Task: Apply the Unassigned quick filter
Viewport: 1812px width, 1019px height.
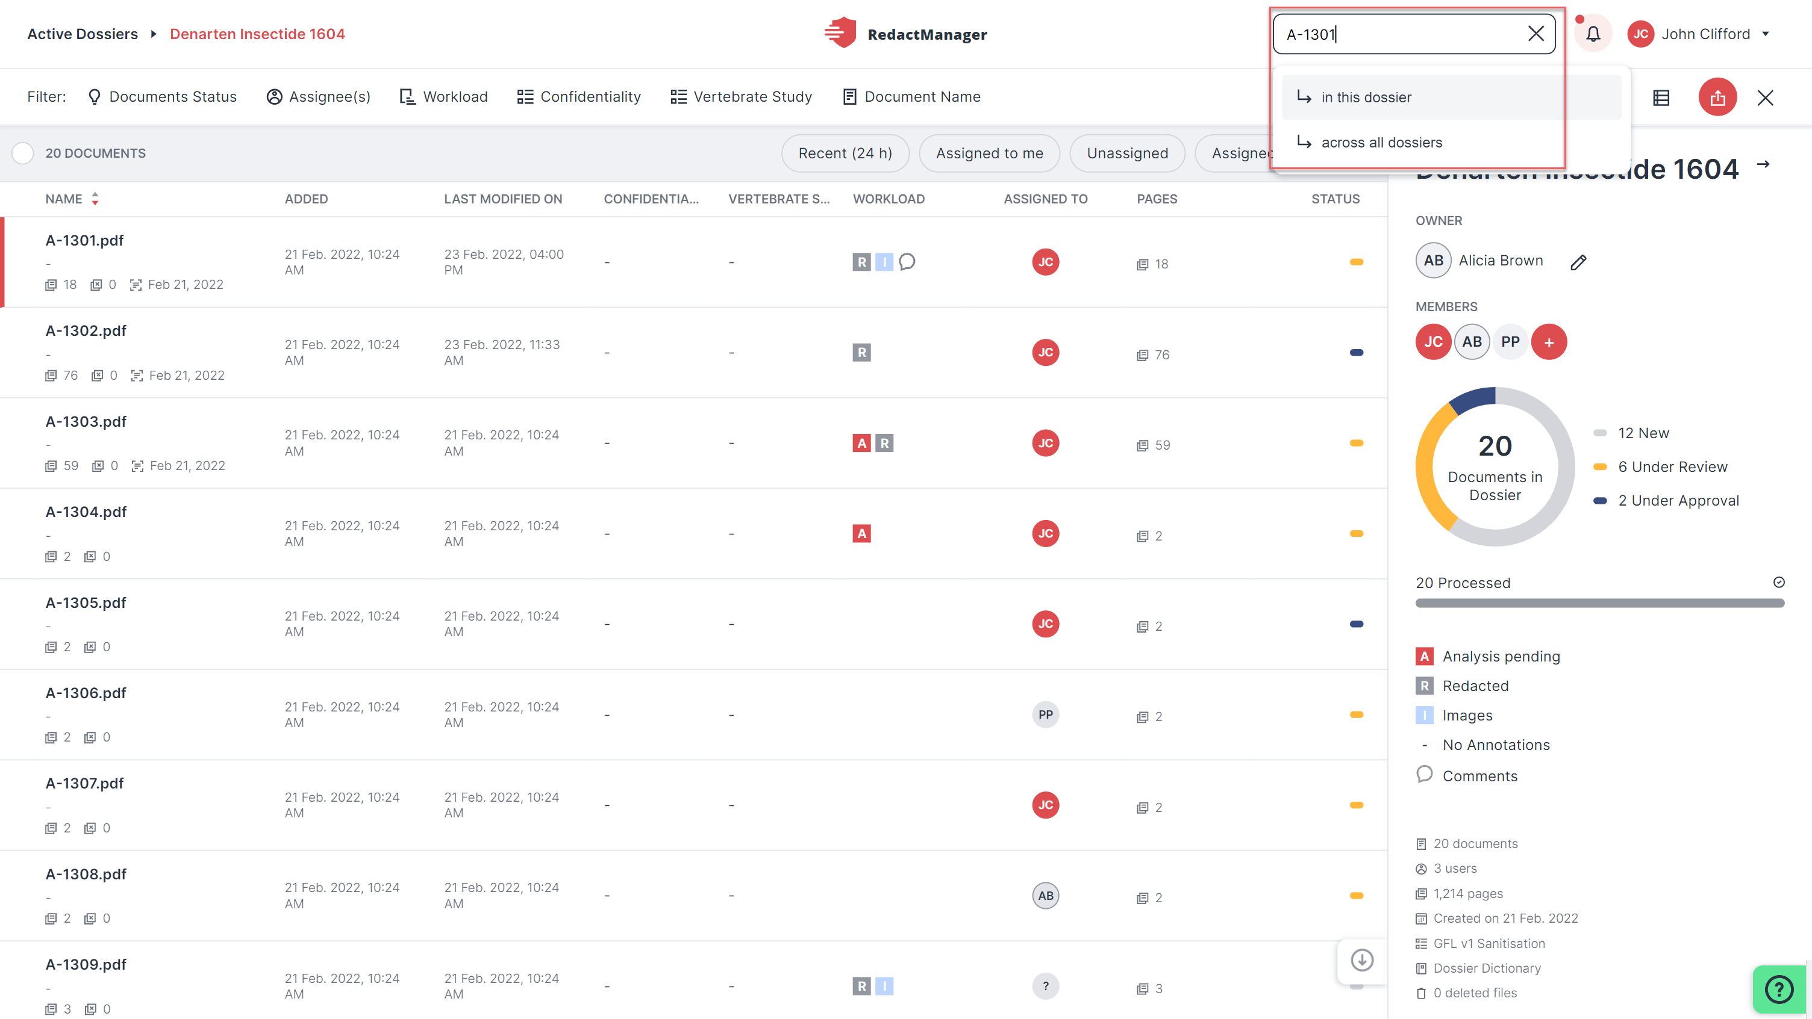Action: pyautogui.click(x=1127, y=153)
